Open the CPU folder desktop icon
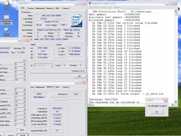This screenshot has width=181, height=136. point(7,5)
